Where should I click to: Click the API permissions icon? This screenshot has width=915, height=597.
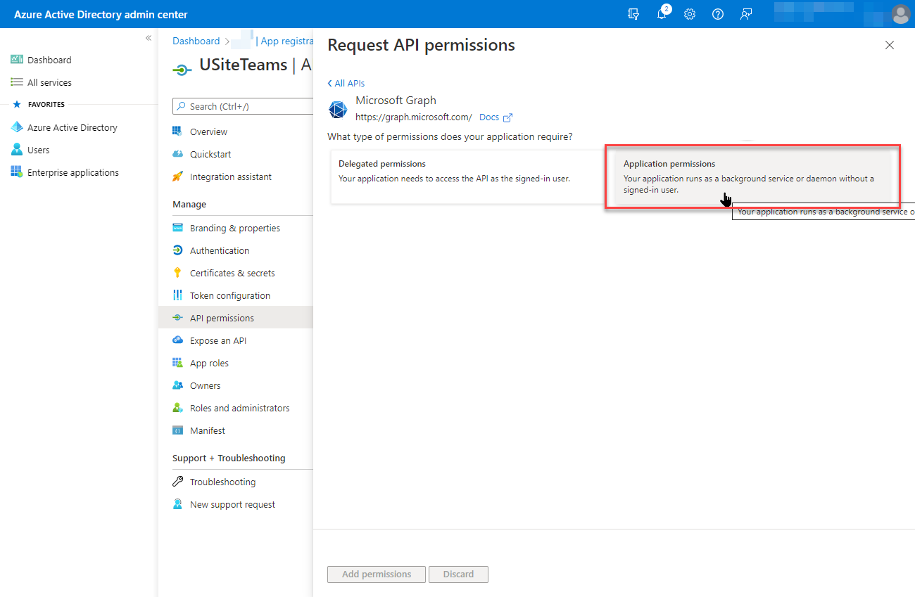tap(177, 318)
